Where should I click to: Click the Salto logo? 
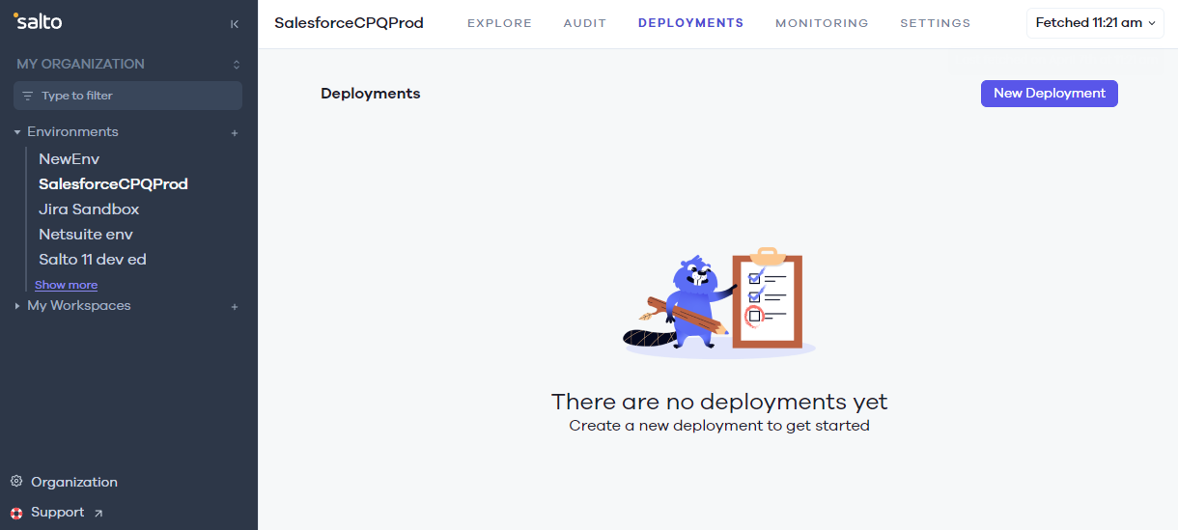[x=38, y=22]
